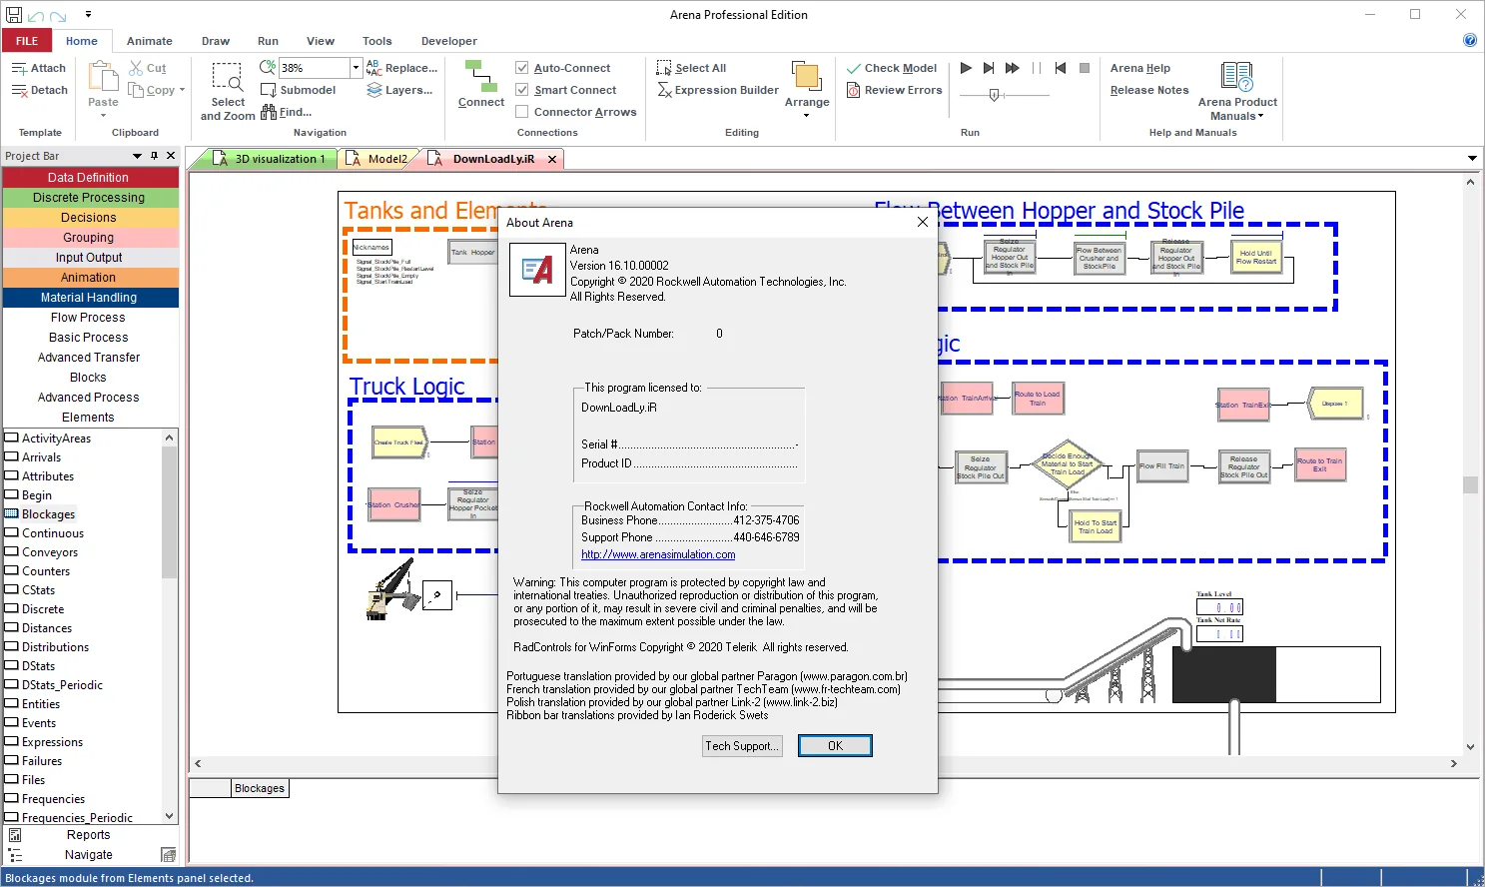
Task: Toggle the Smart Connect checkbox
Action: [x=521, y=90]
